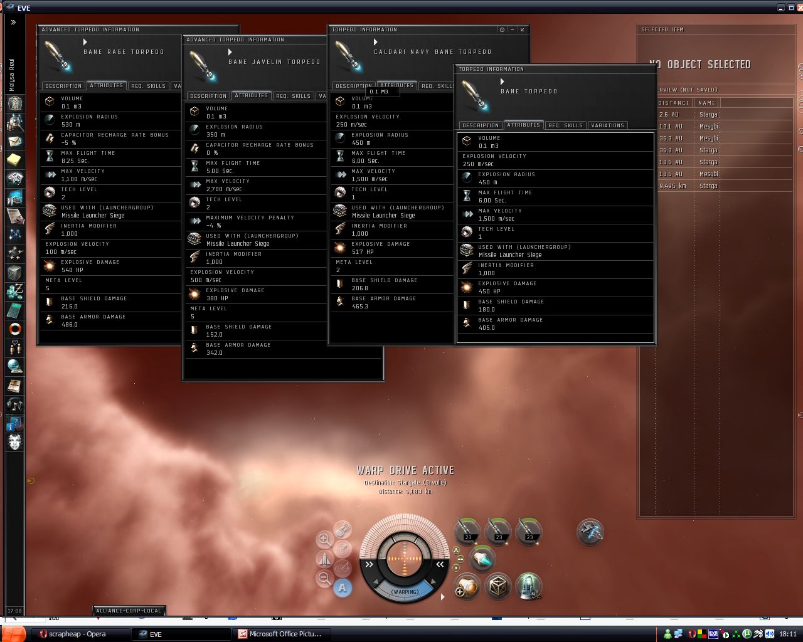The width and height of the screenshot is (803, 642).
Task: Activate the second torpedo launcher module
Action: click(x=498, y=531)
